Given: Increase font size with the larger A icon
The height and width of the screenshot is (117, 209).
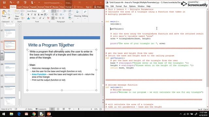Looking at the screenshot, I should (40, 18).
